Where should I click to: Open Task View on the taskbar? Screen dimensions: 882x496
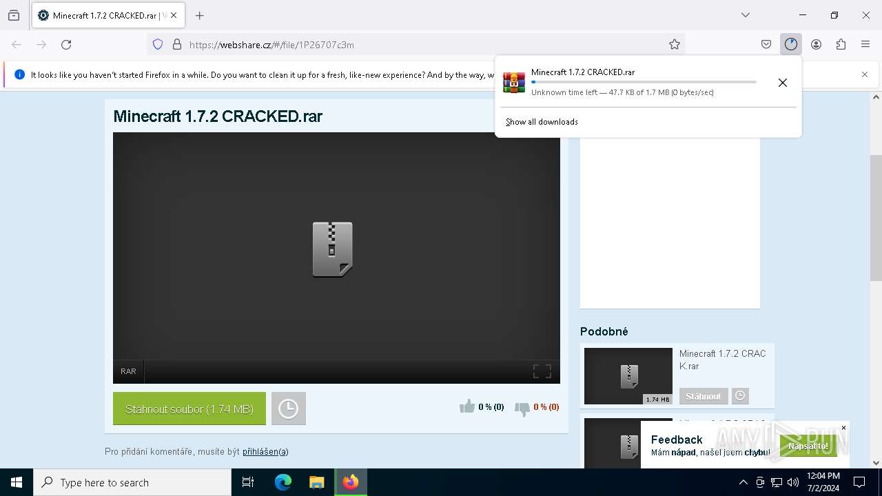pyautogui.click(x=248, y=482)
